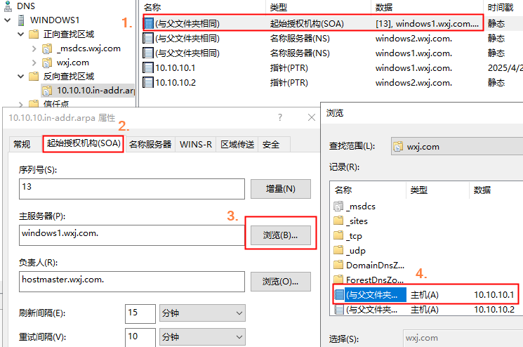Click the help question mark in properties dialog
This screenshot has width=523, height=347.
280,117
